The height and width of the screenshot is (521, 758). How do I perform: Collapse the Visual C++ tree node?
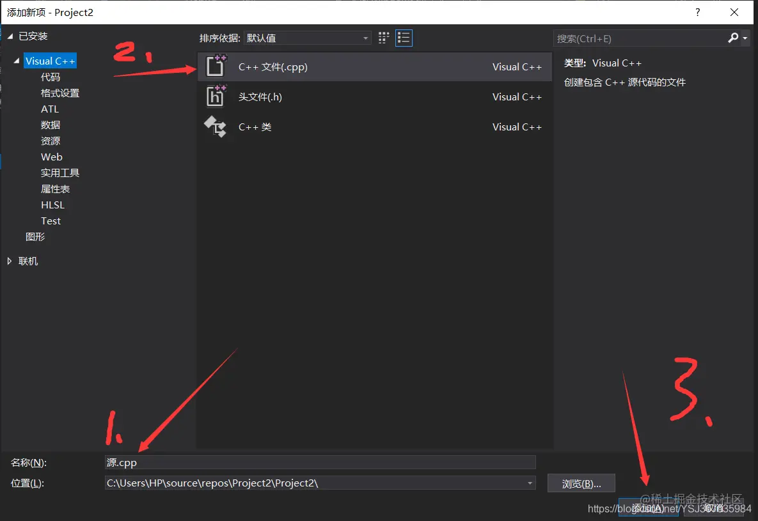pos(17,61)
